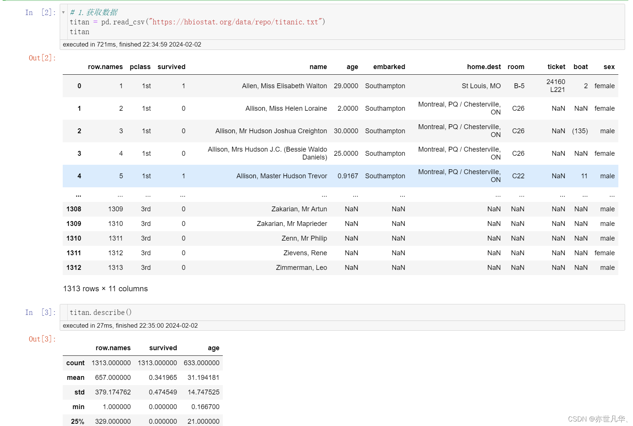This screenshot has width=633, height=426.
Task: Select the Out[3] output prompt
Action: [42, 339]
